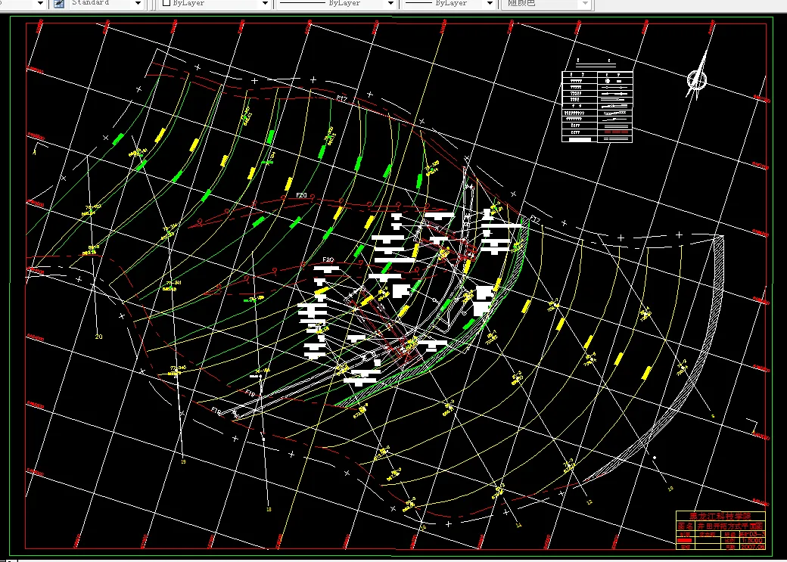This screenshot has height=562, width=787.
Task: Select section line number 19
Action: [x=182, y=461]
